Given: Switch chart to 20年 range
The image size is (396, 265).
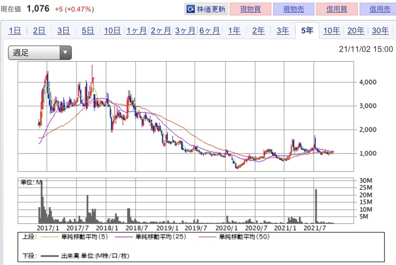Looking at the screenshot, I should pyautogui.click(x=356, y=31).
